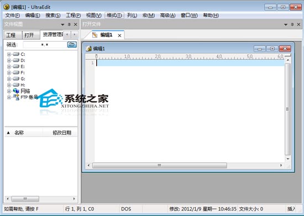
Task: Click the 编辑1 child window title icon
Action: (89, 49)
